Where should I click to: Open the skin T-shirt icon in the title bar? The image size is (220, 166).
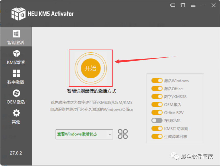(183, 5)
